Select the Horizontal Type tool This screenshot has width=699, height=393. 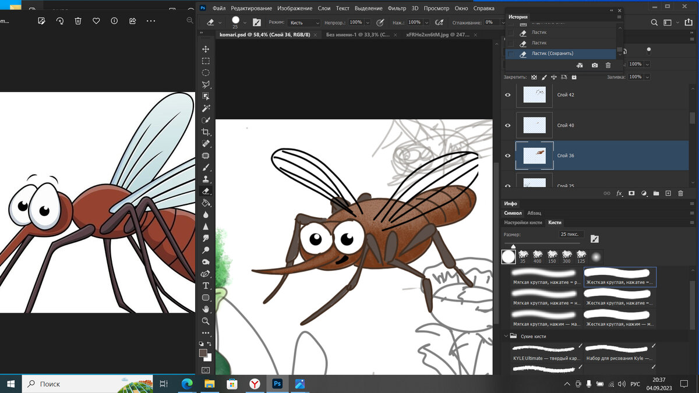point(206,285)
